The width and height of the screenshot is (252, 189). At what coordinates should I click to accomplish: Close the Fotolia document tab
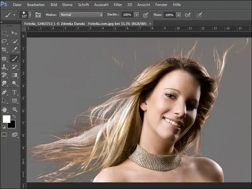[x=150, y=23]
